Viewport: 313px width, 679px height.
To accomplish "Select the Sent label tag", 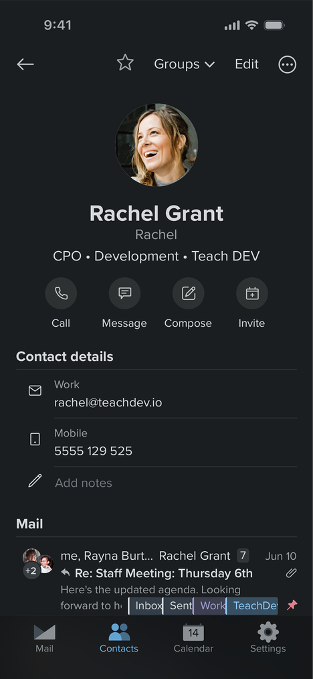I will coord(178,606).
